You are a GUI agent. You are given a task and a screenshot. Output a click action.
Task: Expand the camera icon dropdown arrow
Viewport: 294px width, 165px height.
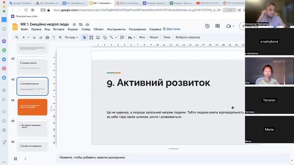[x=234, y=26]
